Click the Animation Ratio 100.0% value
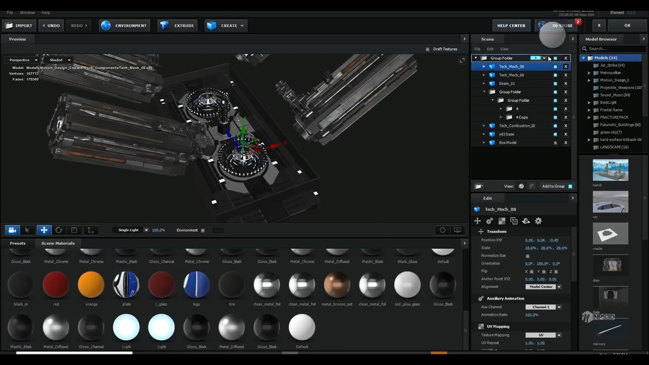649x365 pixels. (x=531, y=315)
